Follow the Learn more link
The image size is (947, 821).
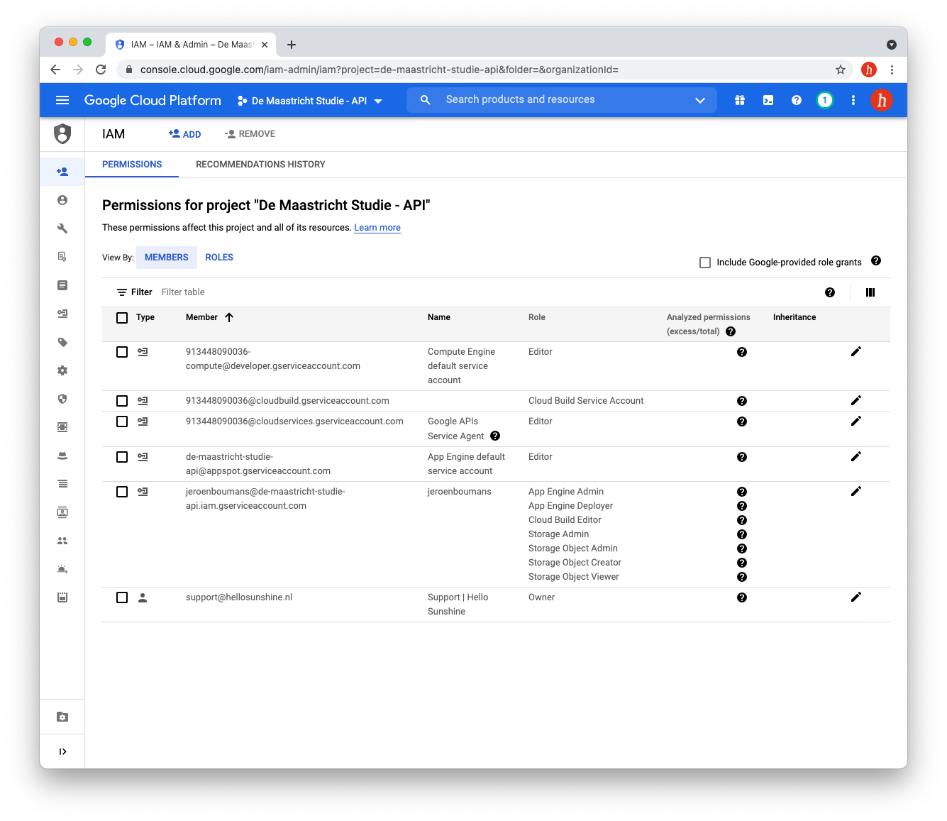[x=377, y=228]
